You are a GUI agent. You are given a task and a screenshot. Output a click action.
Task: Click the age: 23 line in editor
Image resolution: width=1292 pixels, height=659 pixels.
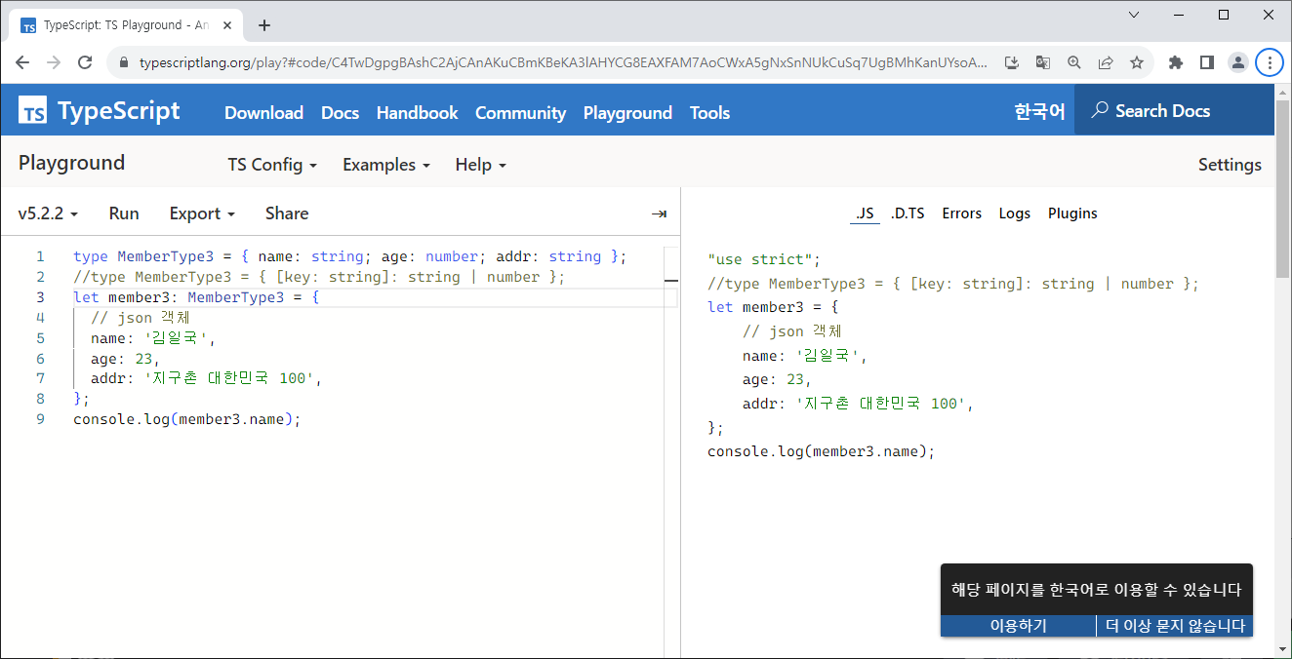125,358
